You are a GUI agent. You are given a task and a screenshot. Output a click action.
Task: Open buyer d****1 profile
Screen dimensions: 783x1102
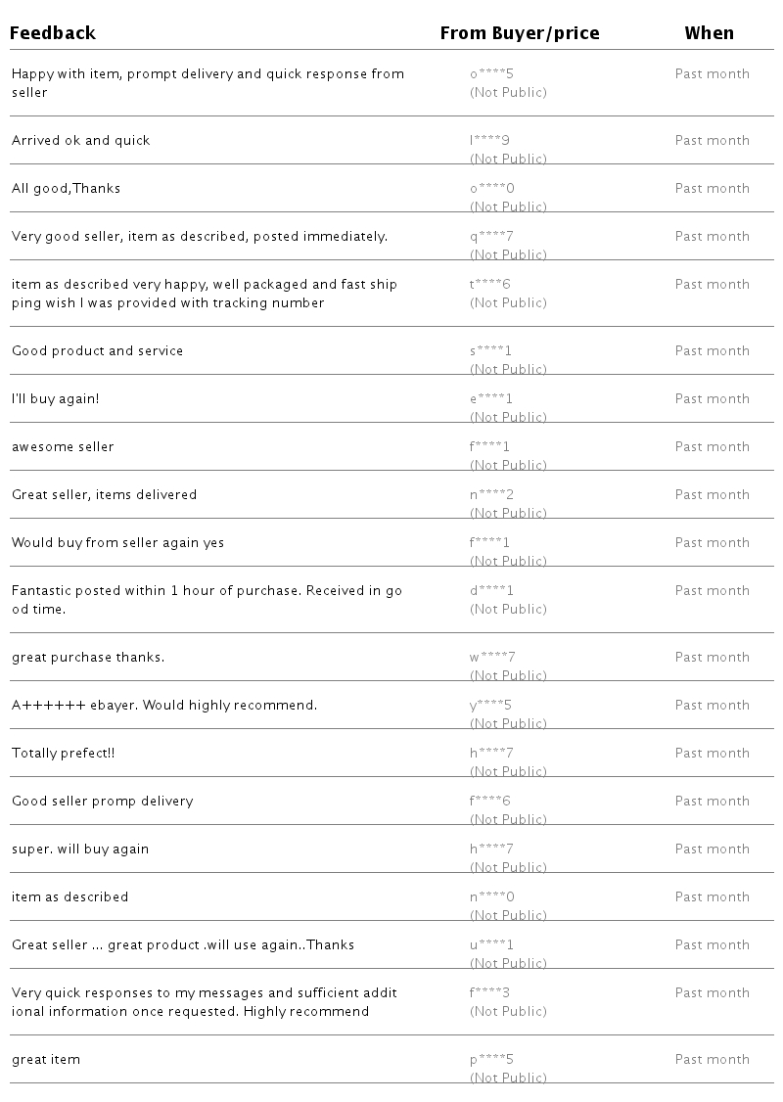(x=491, y=590)
